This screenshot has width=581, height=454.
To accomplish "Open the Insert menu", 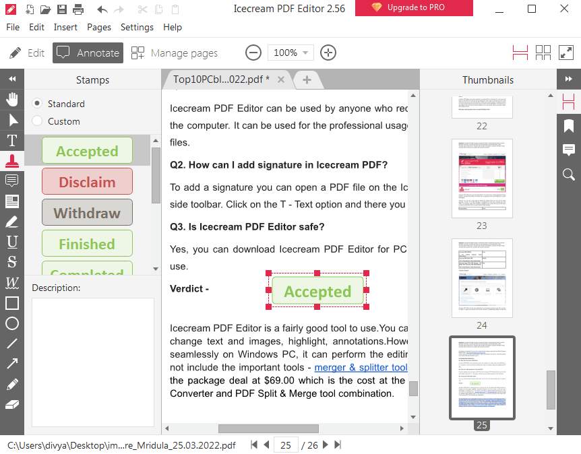I will pos(65,28).
